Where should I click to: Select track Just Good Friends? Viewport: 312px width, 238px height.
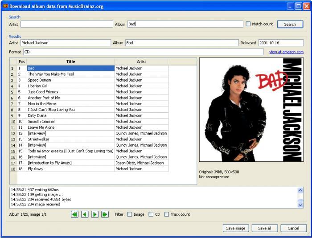(70, 92)
